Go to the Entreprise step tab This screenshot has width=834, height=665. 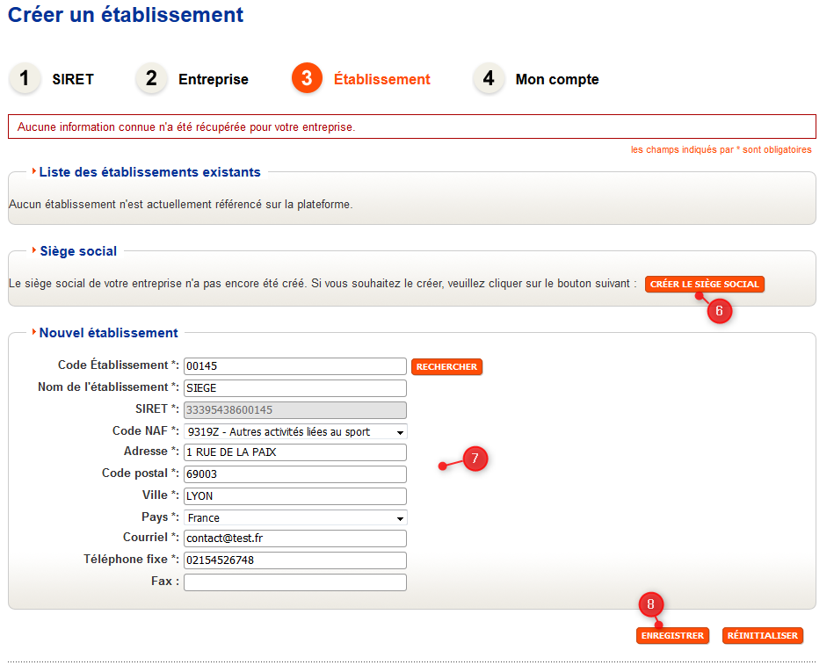click(213, 79)
